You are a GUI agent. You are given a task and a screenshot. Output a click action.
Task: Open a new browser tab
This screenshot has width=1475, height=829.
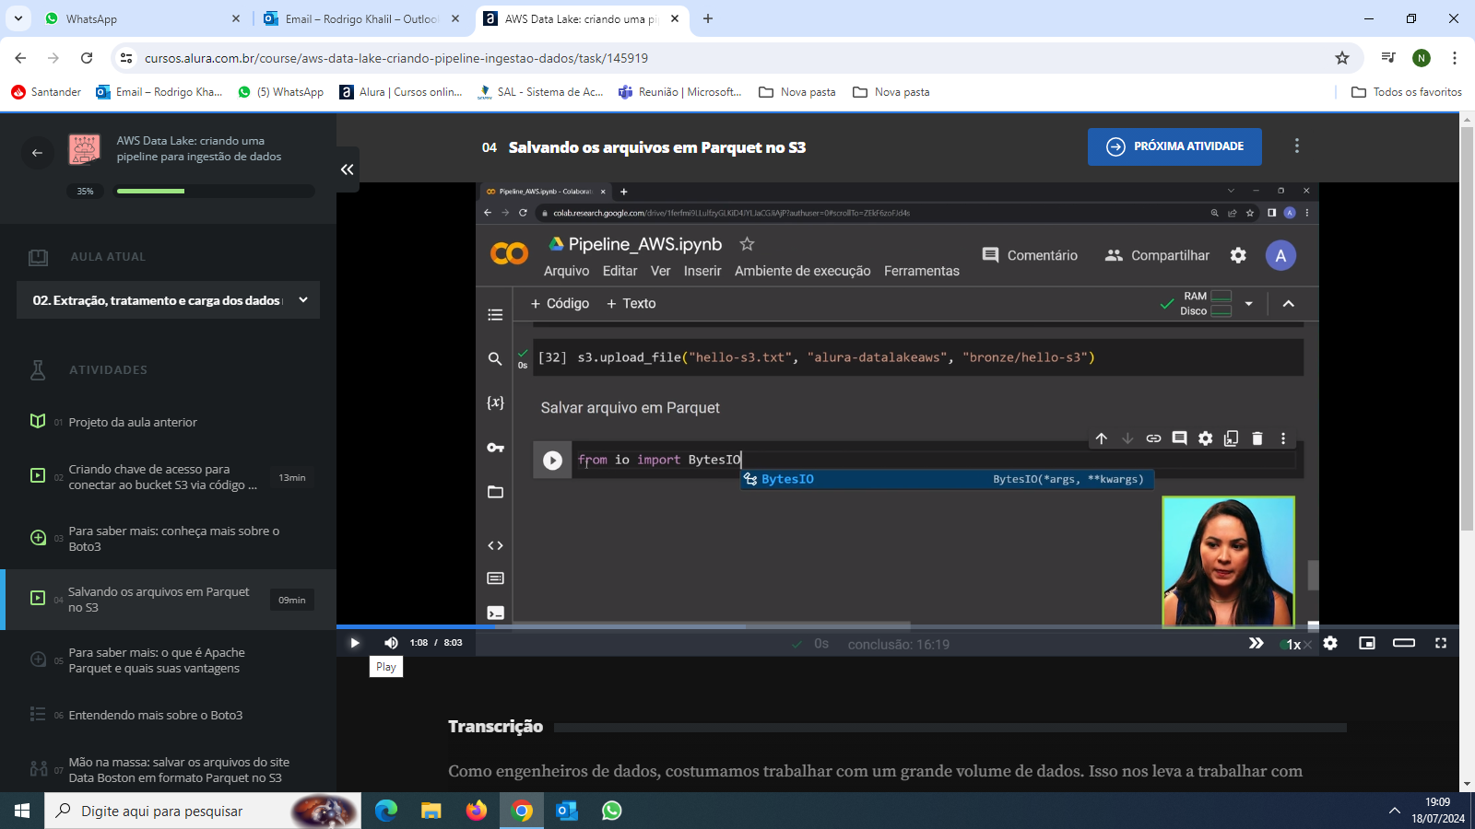coord(708,18)
